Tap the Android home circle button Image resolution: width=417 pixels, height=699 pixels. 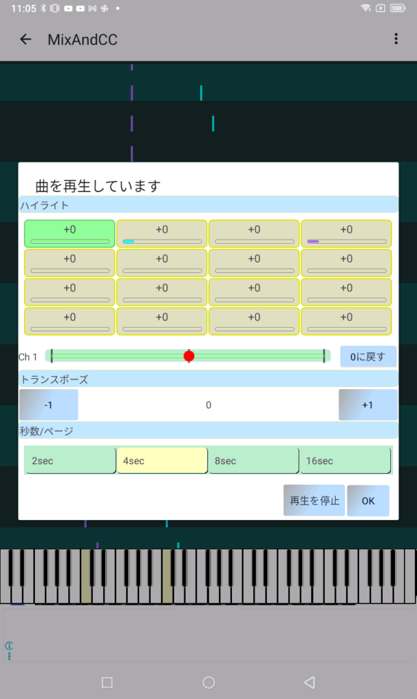(x=209, y=683)
